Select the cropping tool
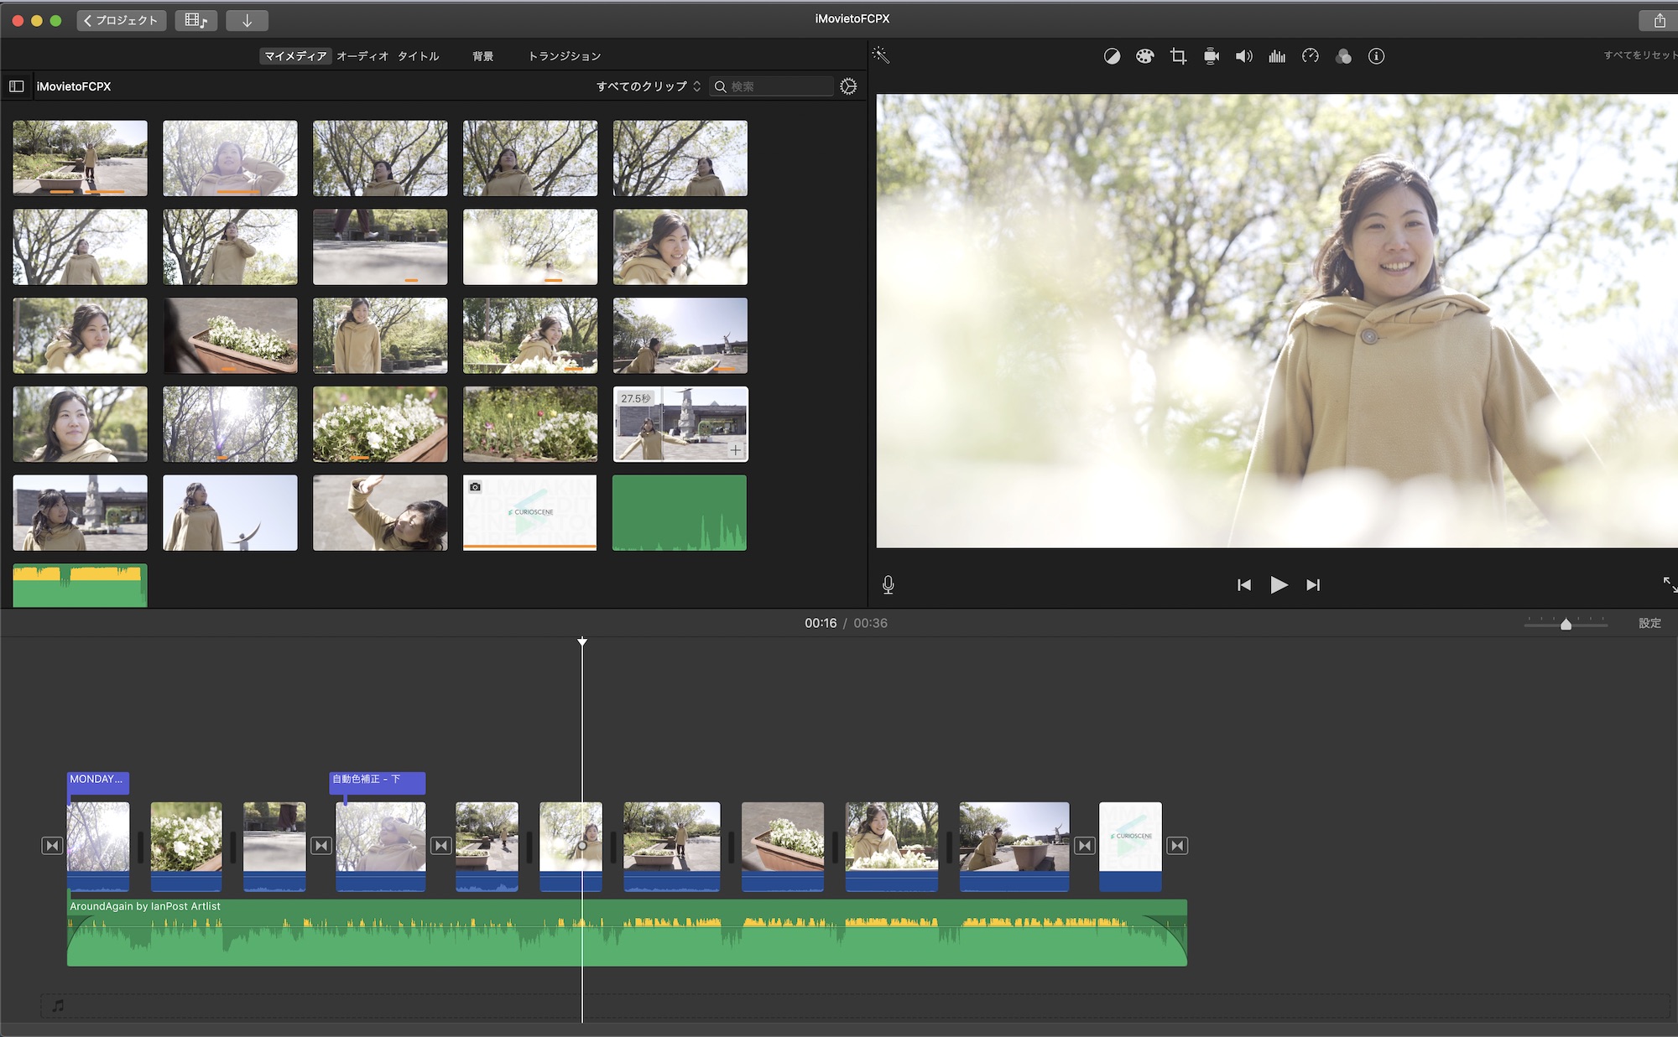The height and width of the screenshot is (1037, 1678). click(x=1178, y=56)
